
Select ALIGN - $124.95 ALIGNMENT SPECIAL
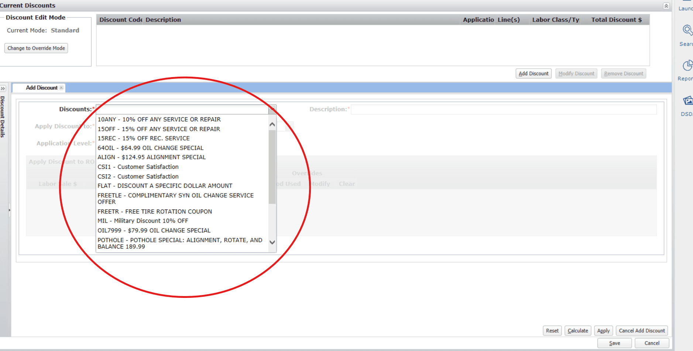click(x=152, y=157)
